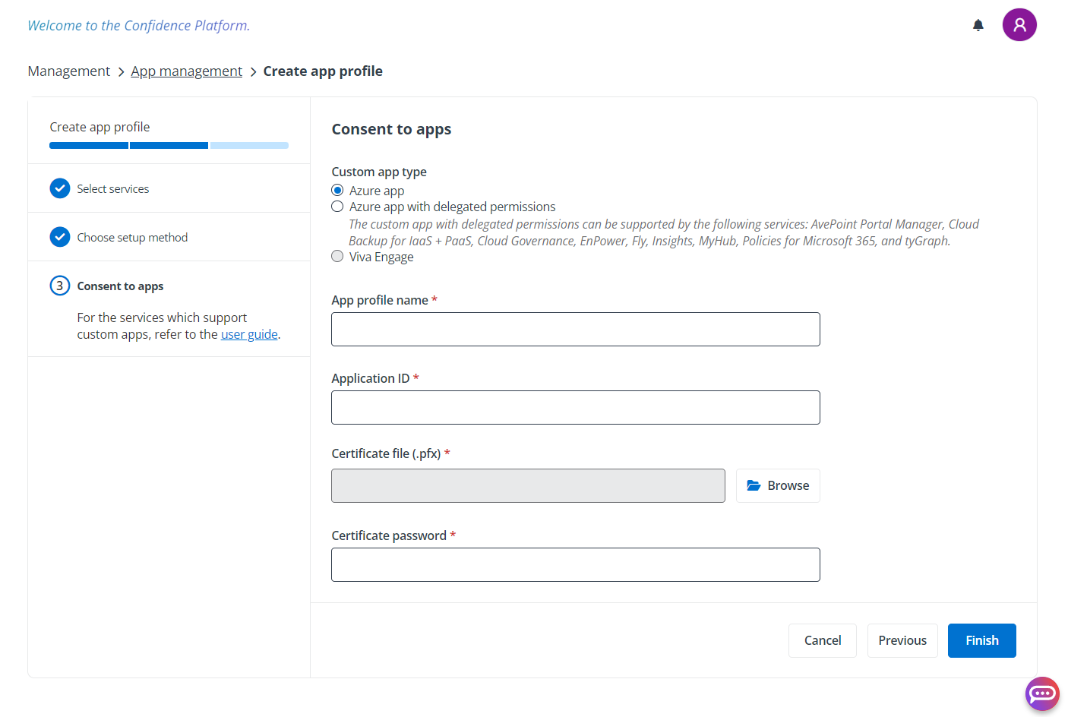
Task: Click the Finish button
Action: 981,640
